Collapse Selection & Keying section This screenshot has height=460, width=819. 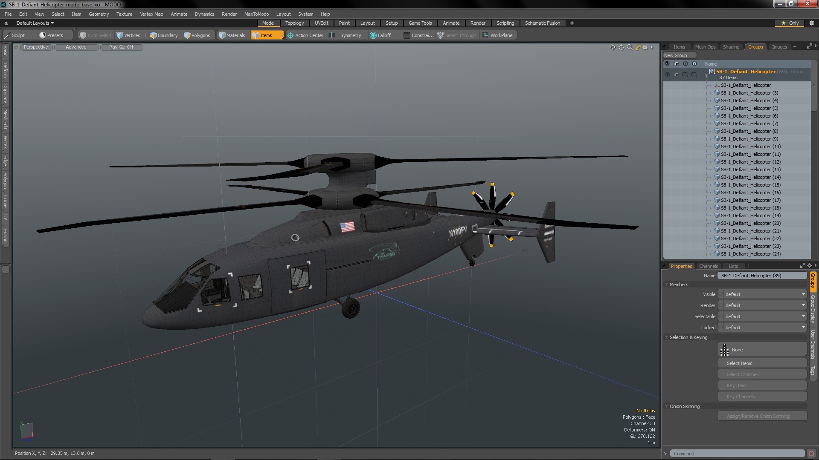click(667, 337)
